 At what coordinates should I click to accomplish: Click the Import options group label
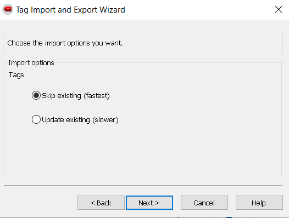(x=31, y=63)
